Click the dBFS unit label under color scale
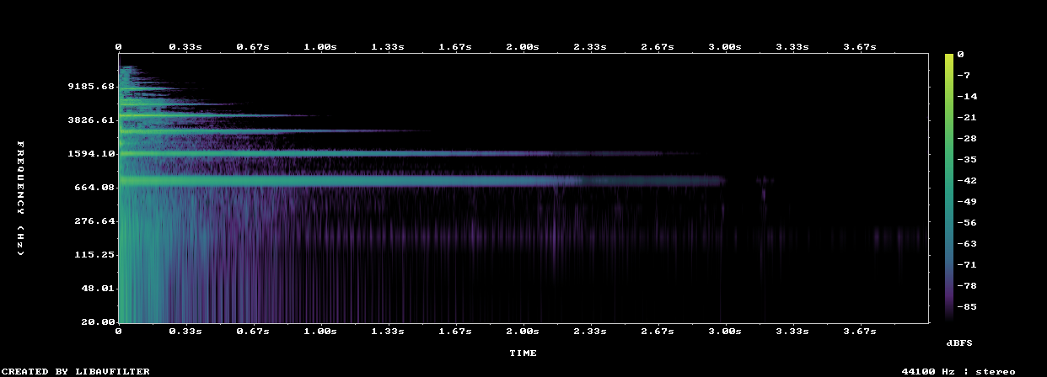The height and width of the screenshot is (377, 1047). tap(959, 343)
